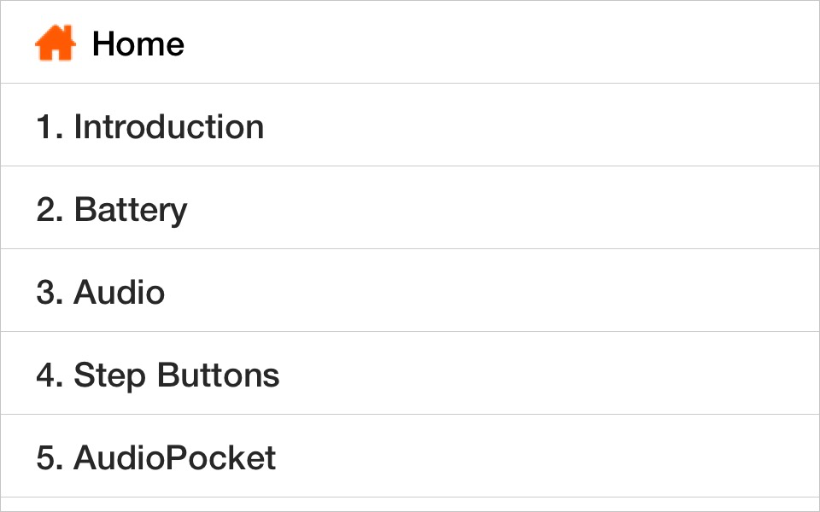Click blank area of the Audio row
Screen dimensions: 820x512
512,292
